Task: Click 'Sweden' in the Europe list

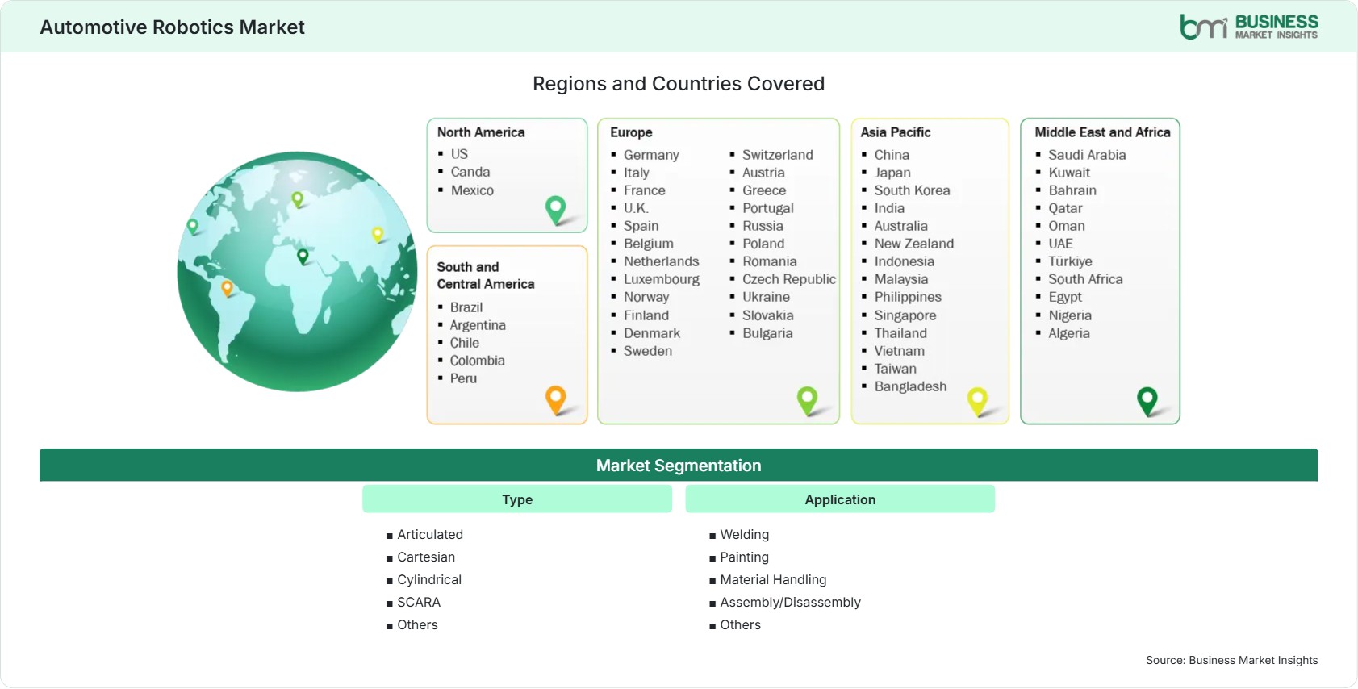Action: pyautogui.click(x=648, y=351)
